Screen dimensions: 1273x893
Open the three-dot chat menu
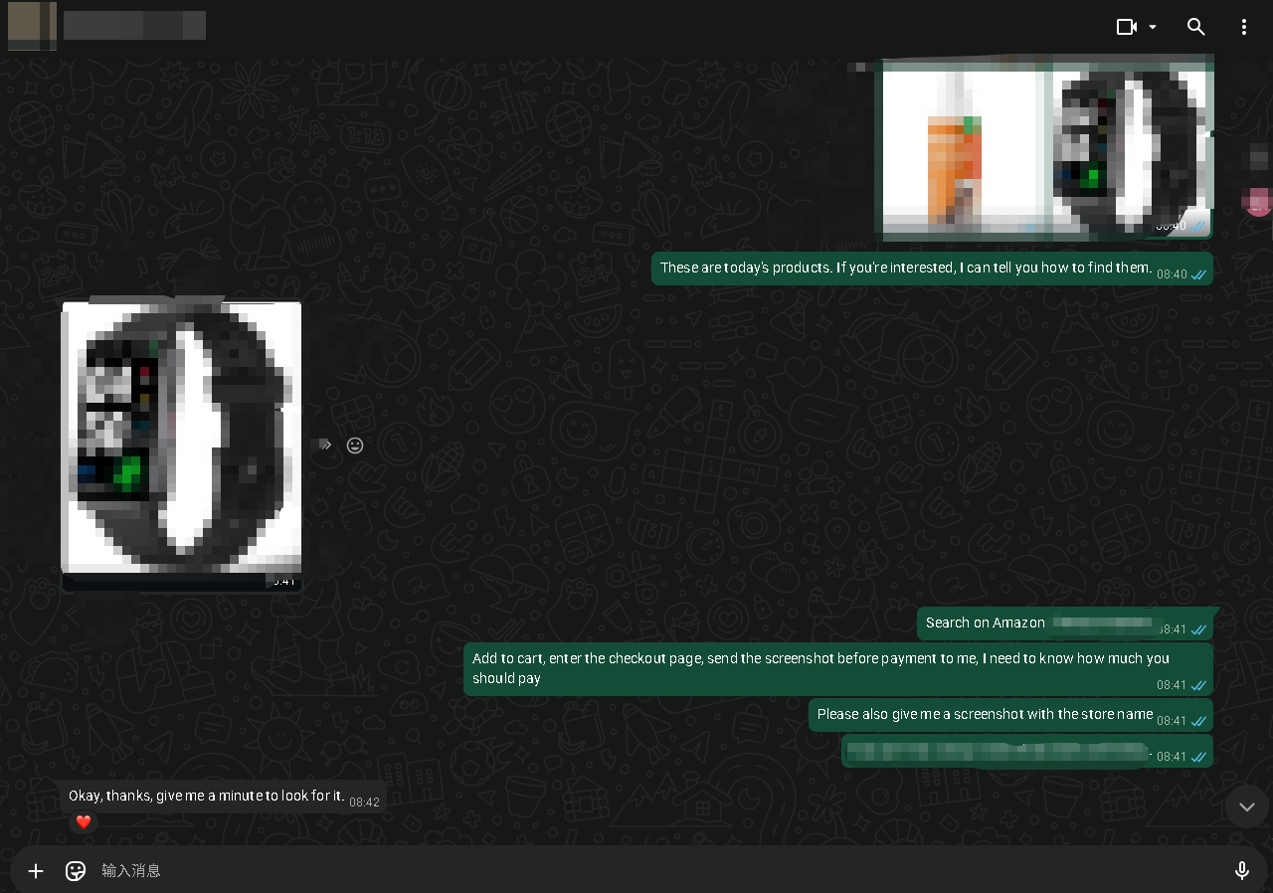pyautogui.click(x=1243, y=27)
